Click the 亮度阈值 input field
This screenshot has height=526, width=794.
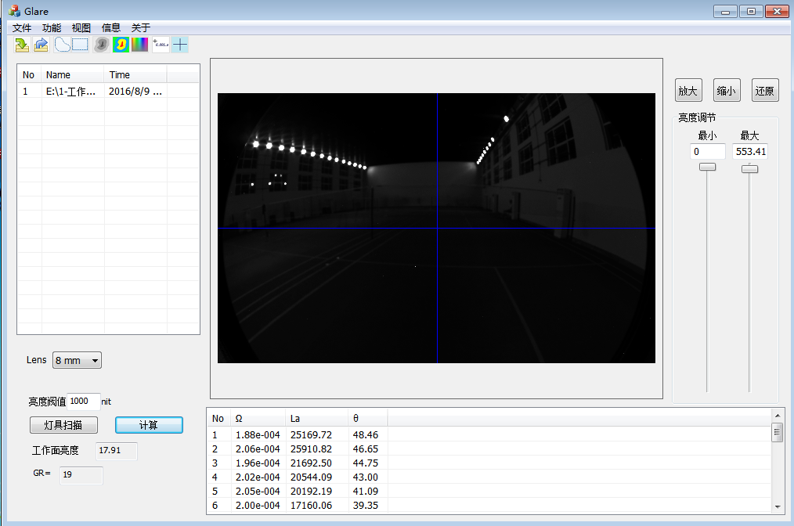click(x=84, y=401)
